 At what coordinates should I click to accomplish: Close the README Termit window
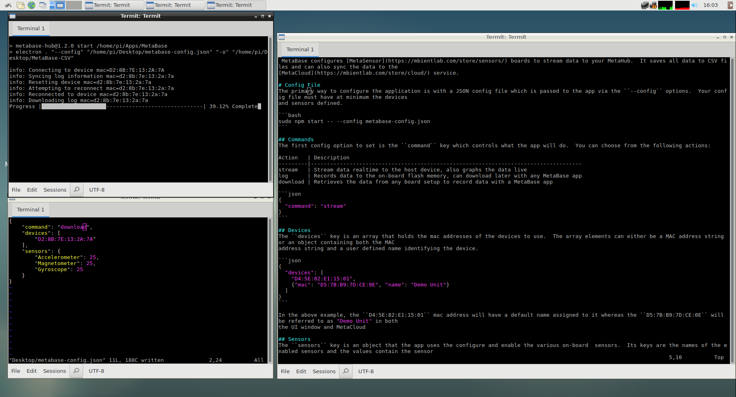[x=732, y=37]
